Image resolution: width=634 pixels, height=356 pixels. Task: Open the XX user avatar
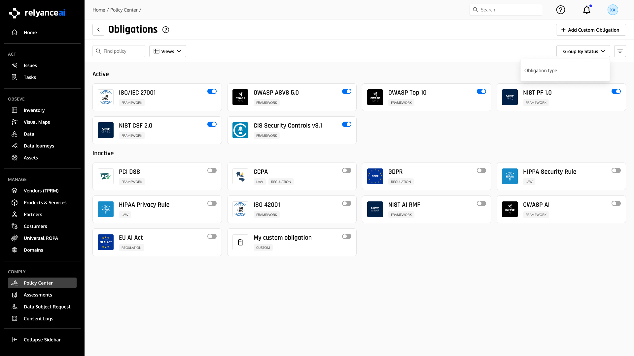click(613, 10)
